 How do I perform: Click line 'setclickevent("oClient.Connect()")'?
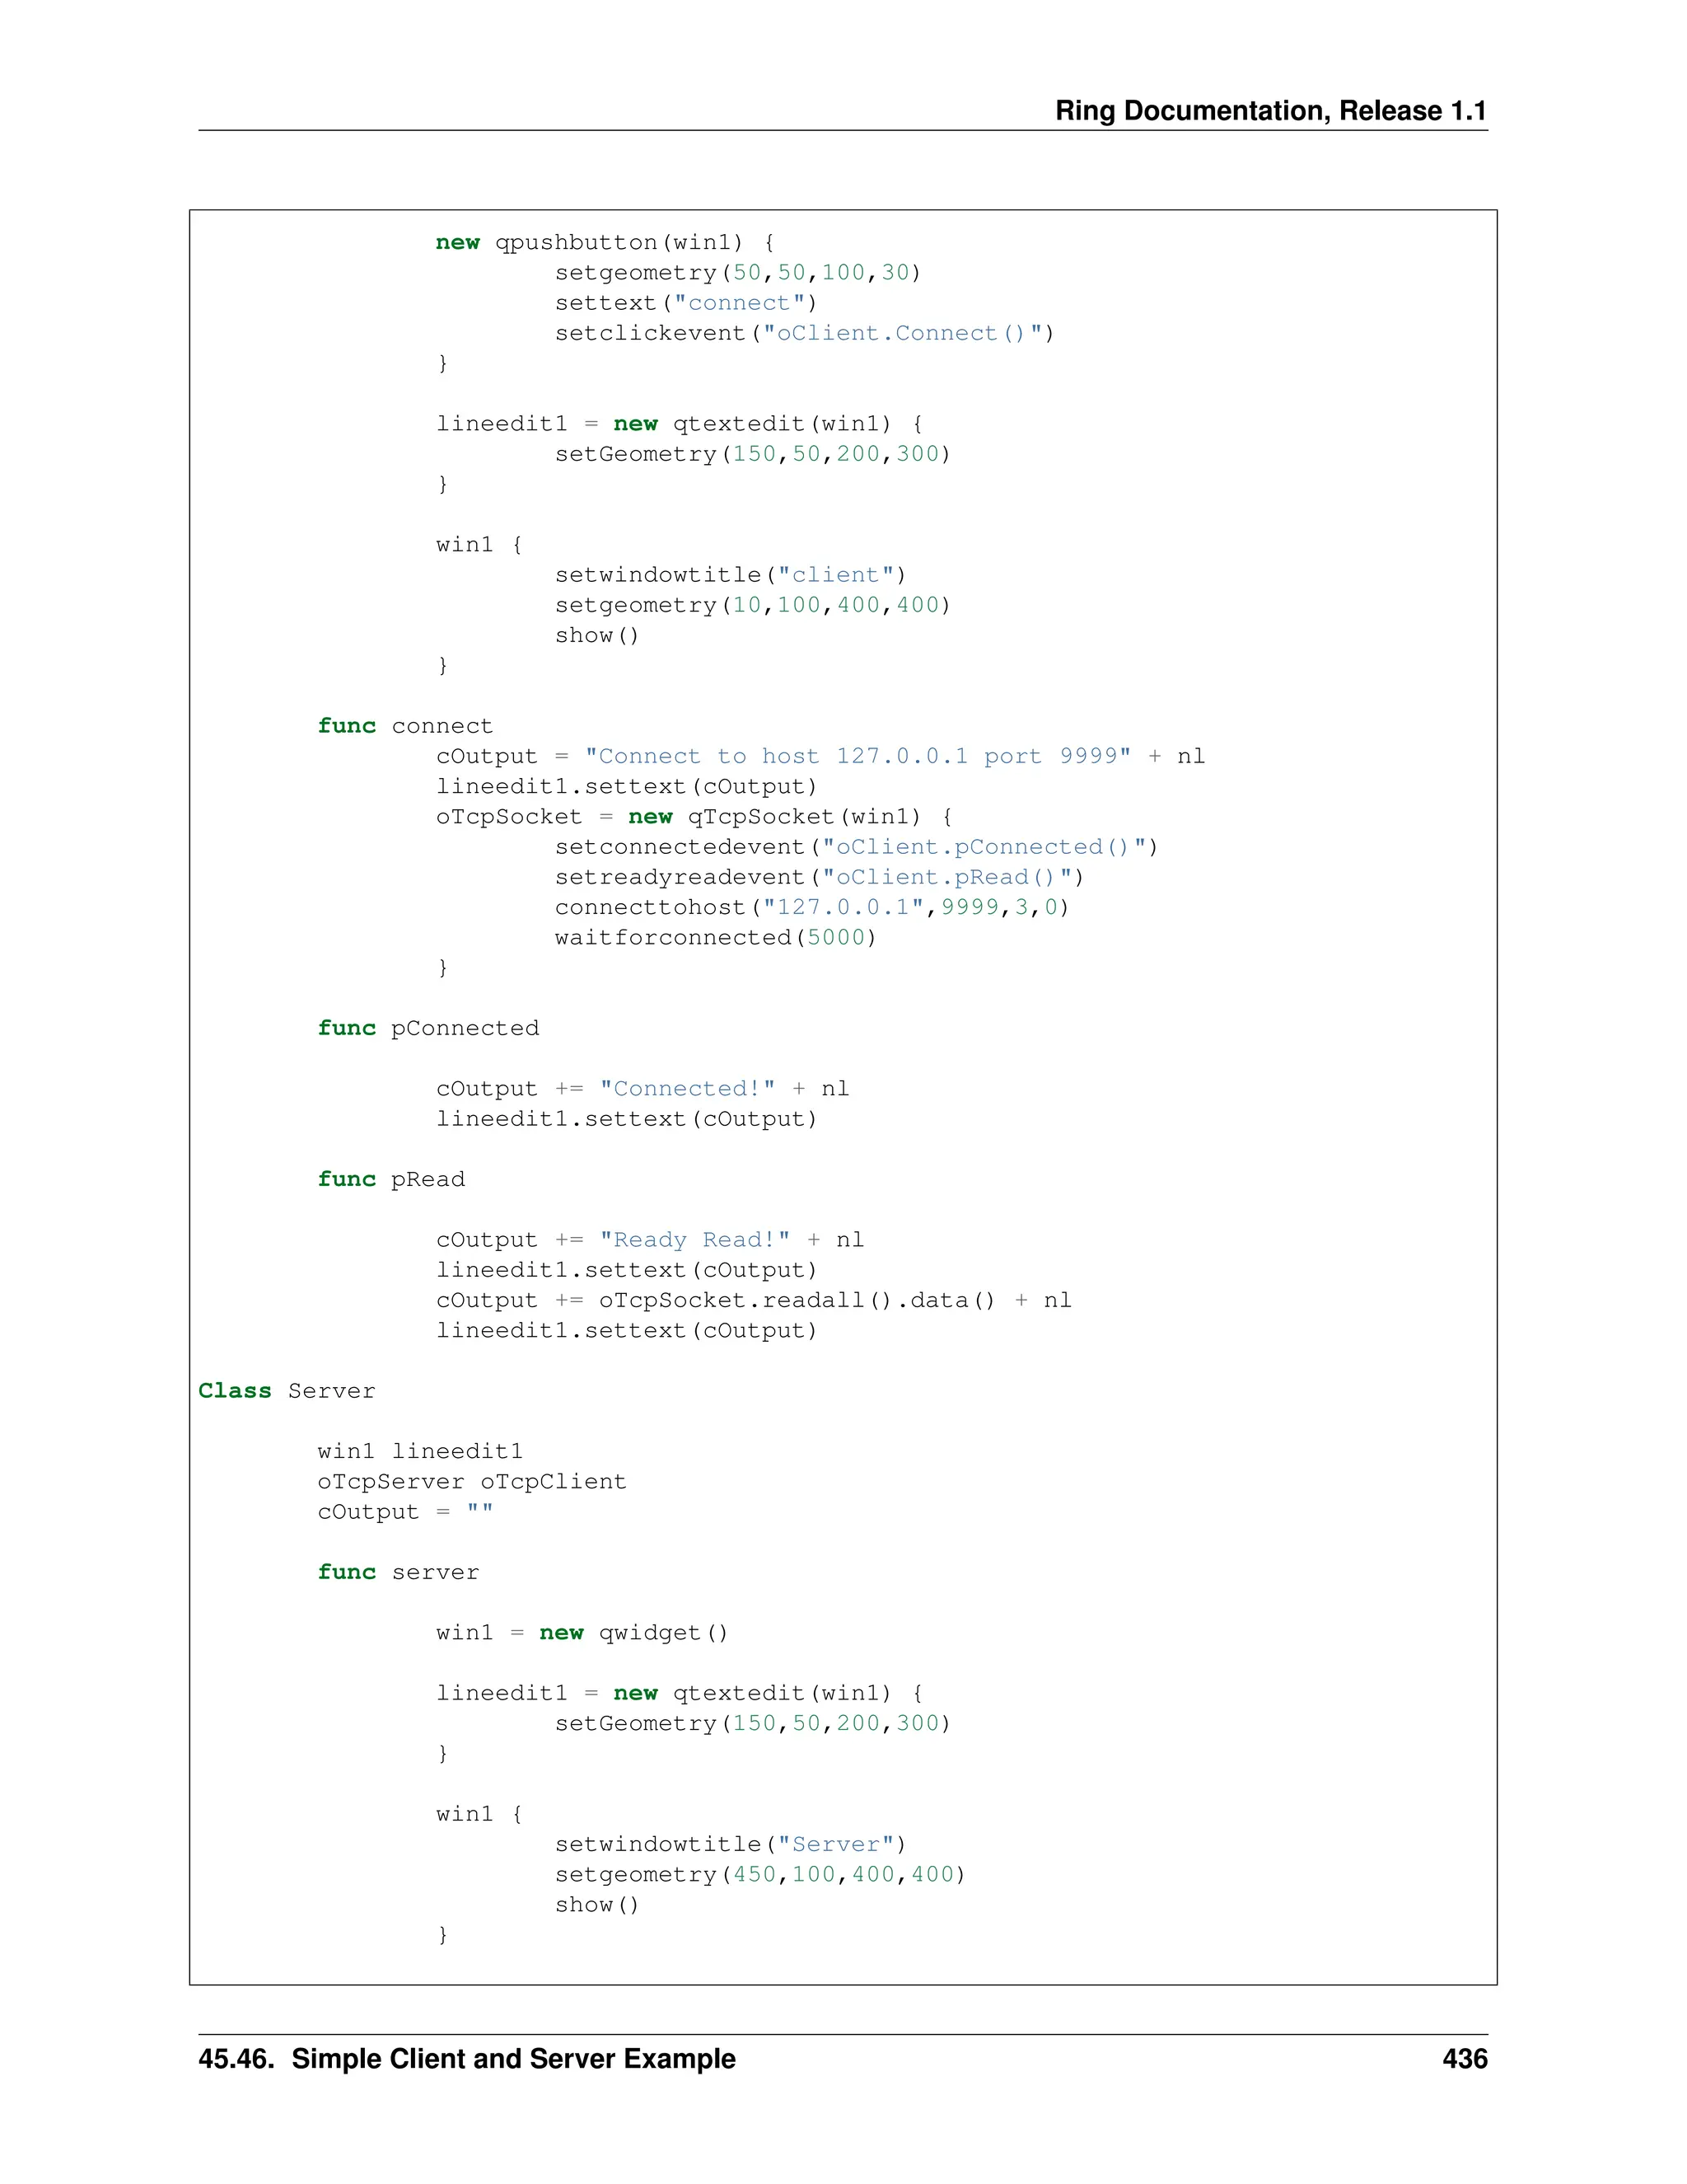(805, 333)
